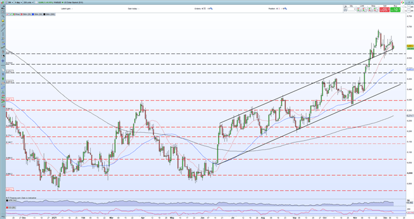Image resolution: width=414 pixels, height=219 pixels.
Task: Select the magnifier zoom tool in left toolbar
Action: pos(3,16)
